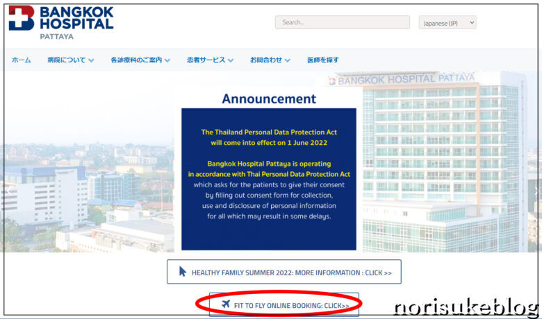Viewport: 542px width, 319px height.
Task: Click the cursor arrow icon in Healthy Family banner
Action: [x=183, y=272]
